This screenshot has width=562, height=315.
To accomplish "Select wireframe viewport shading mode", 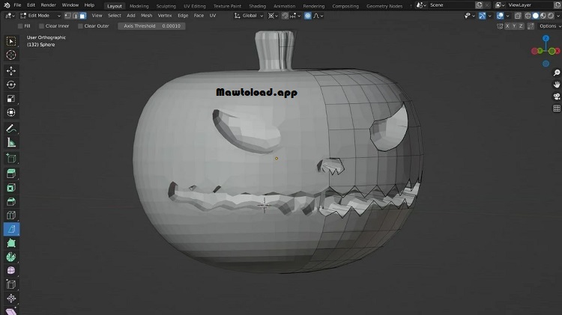I will 528,16.
